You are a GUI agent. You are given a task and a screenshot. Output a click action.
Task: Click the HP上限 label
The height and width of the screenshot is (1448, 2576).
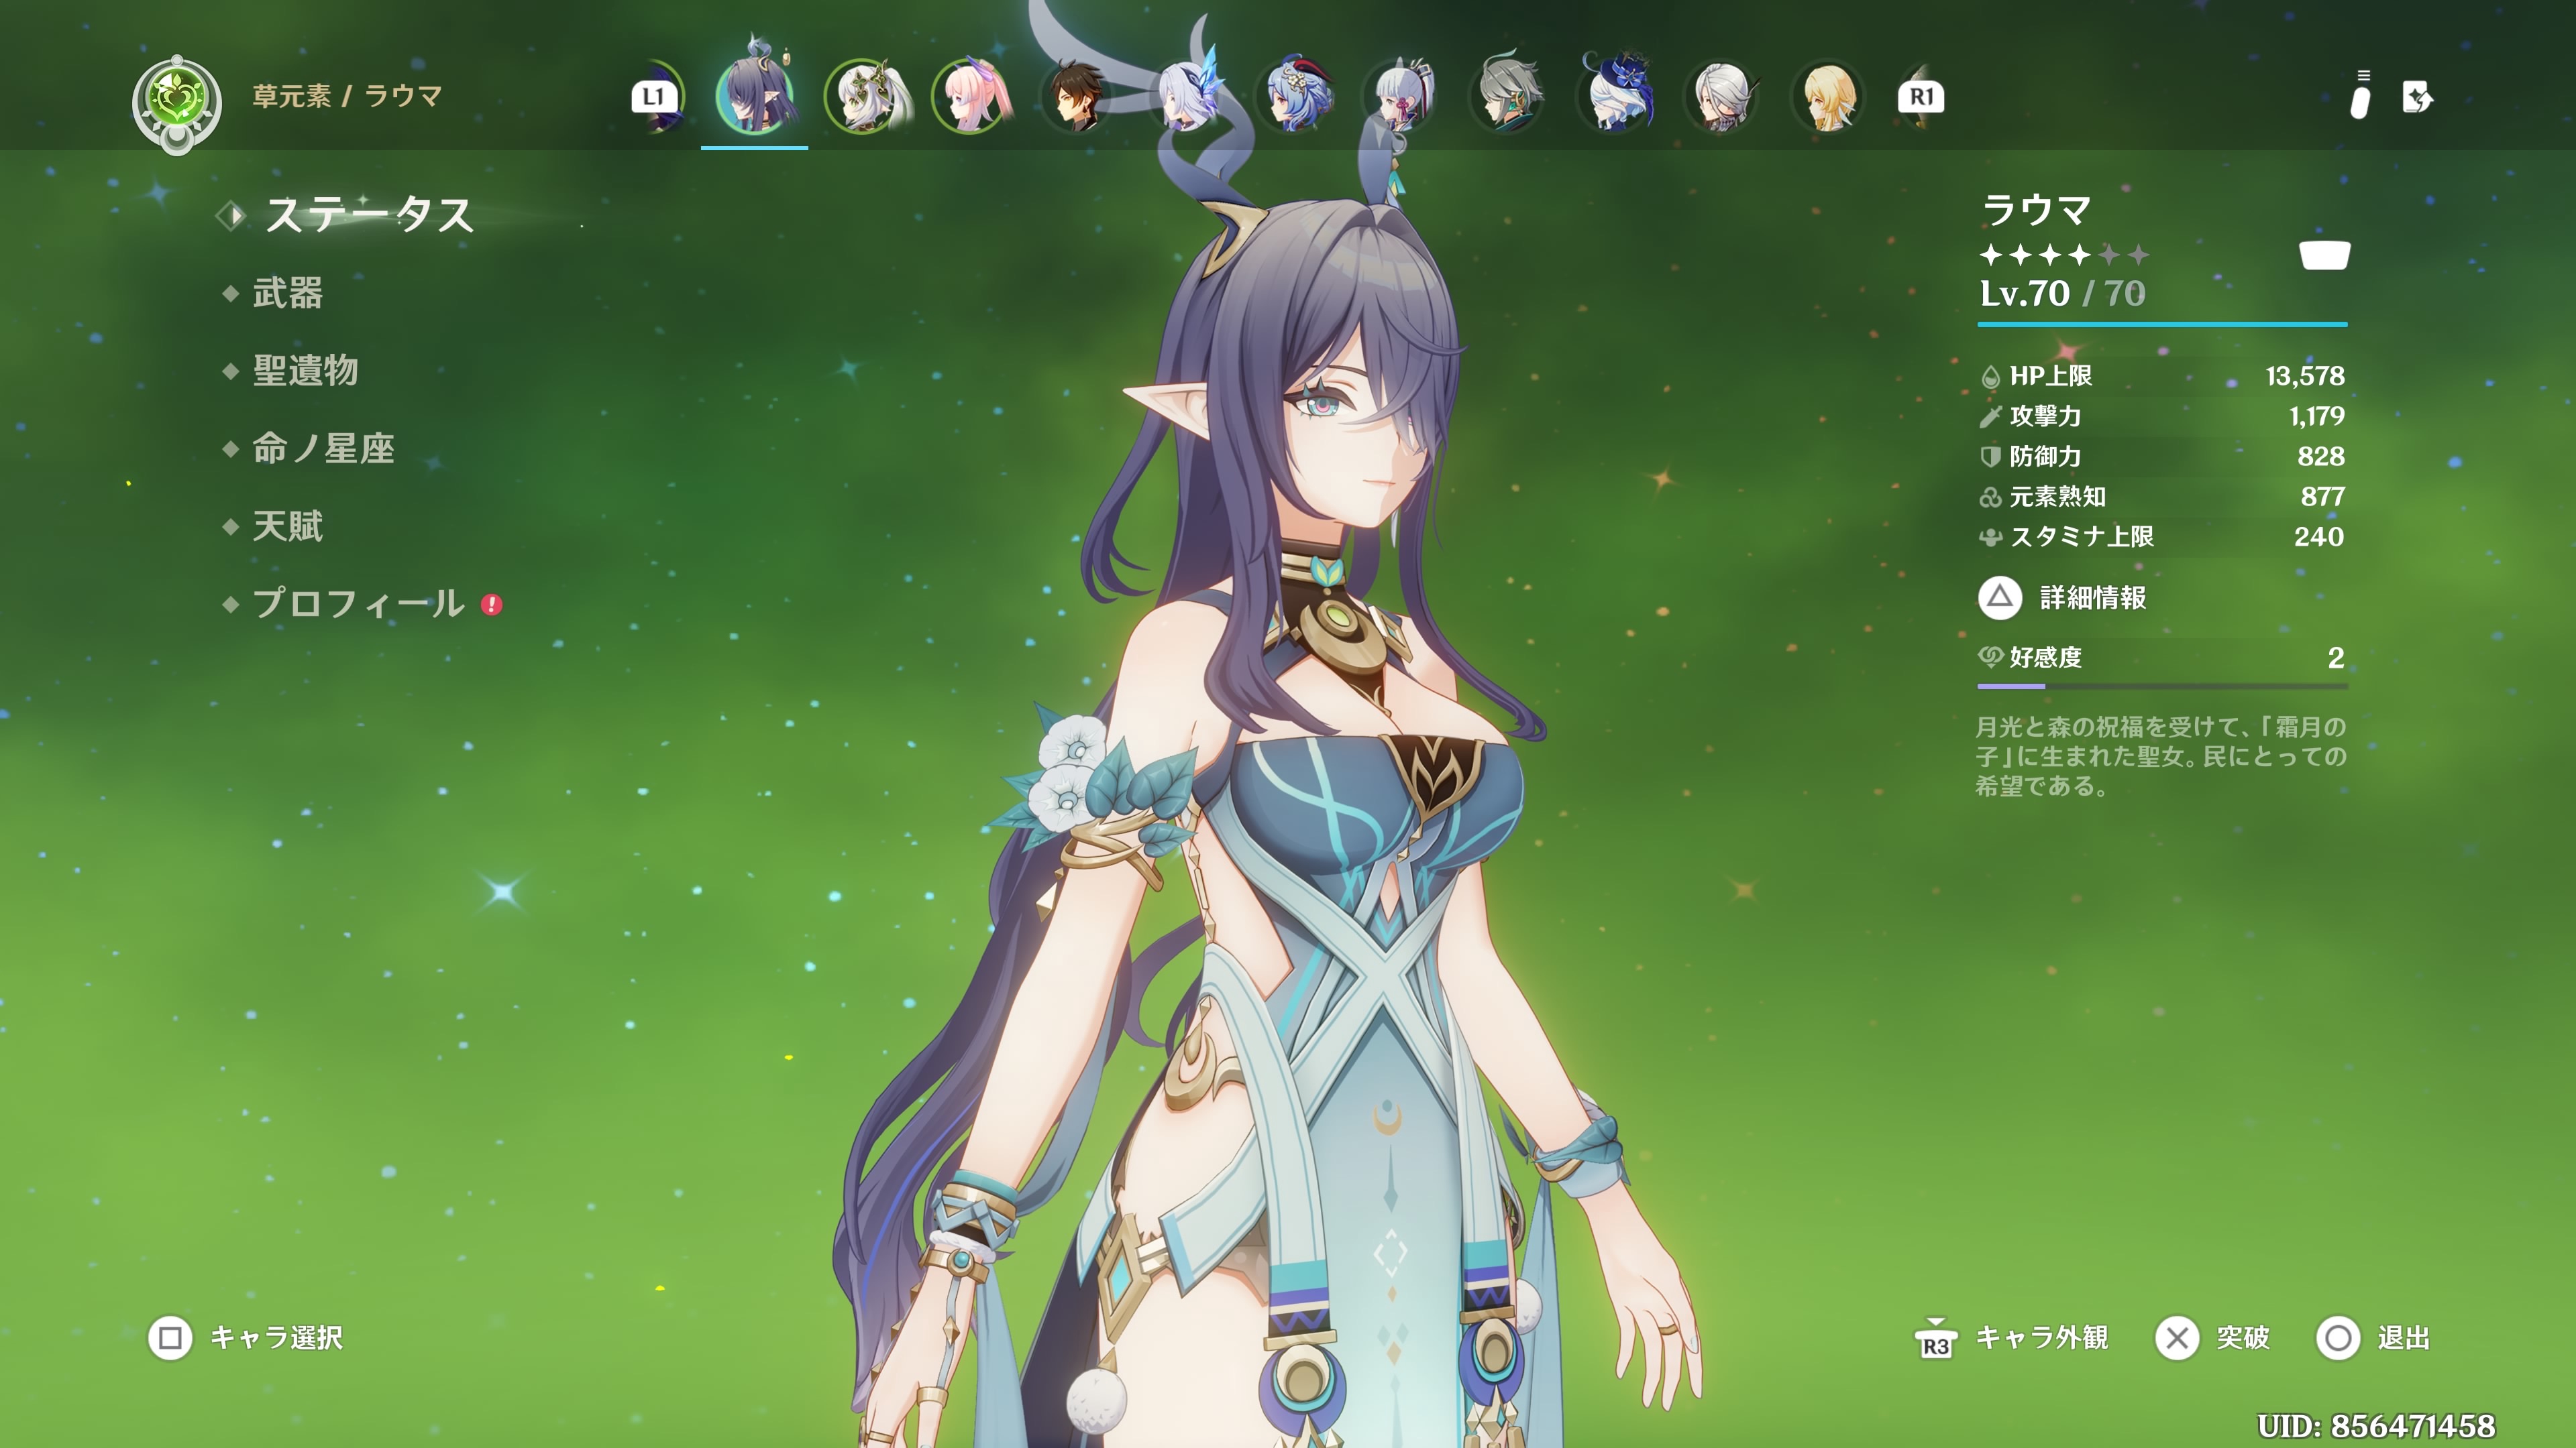click(x=2051, y=375)
